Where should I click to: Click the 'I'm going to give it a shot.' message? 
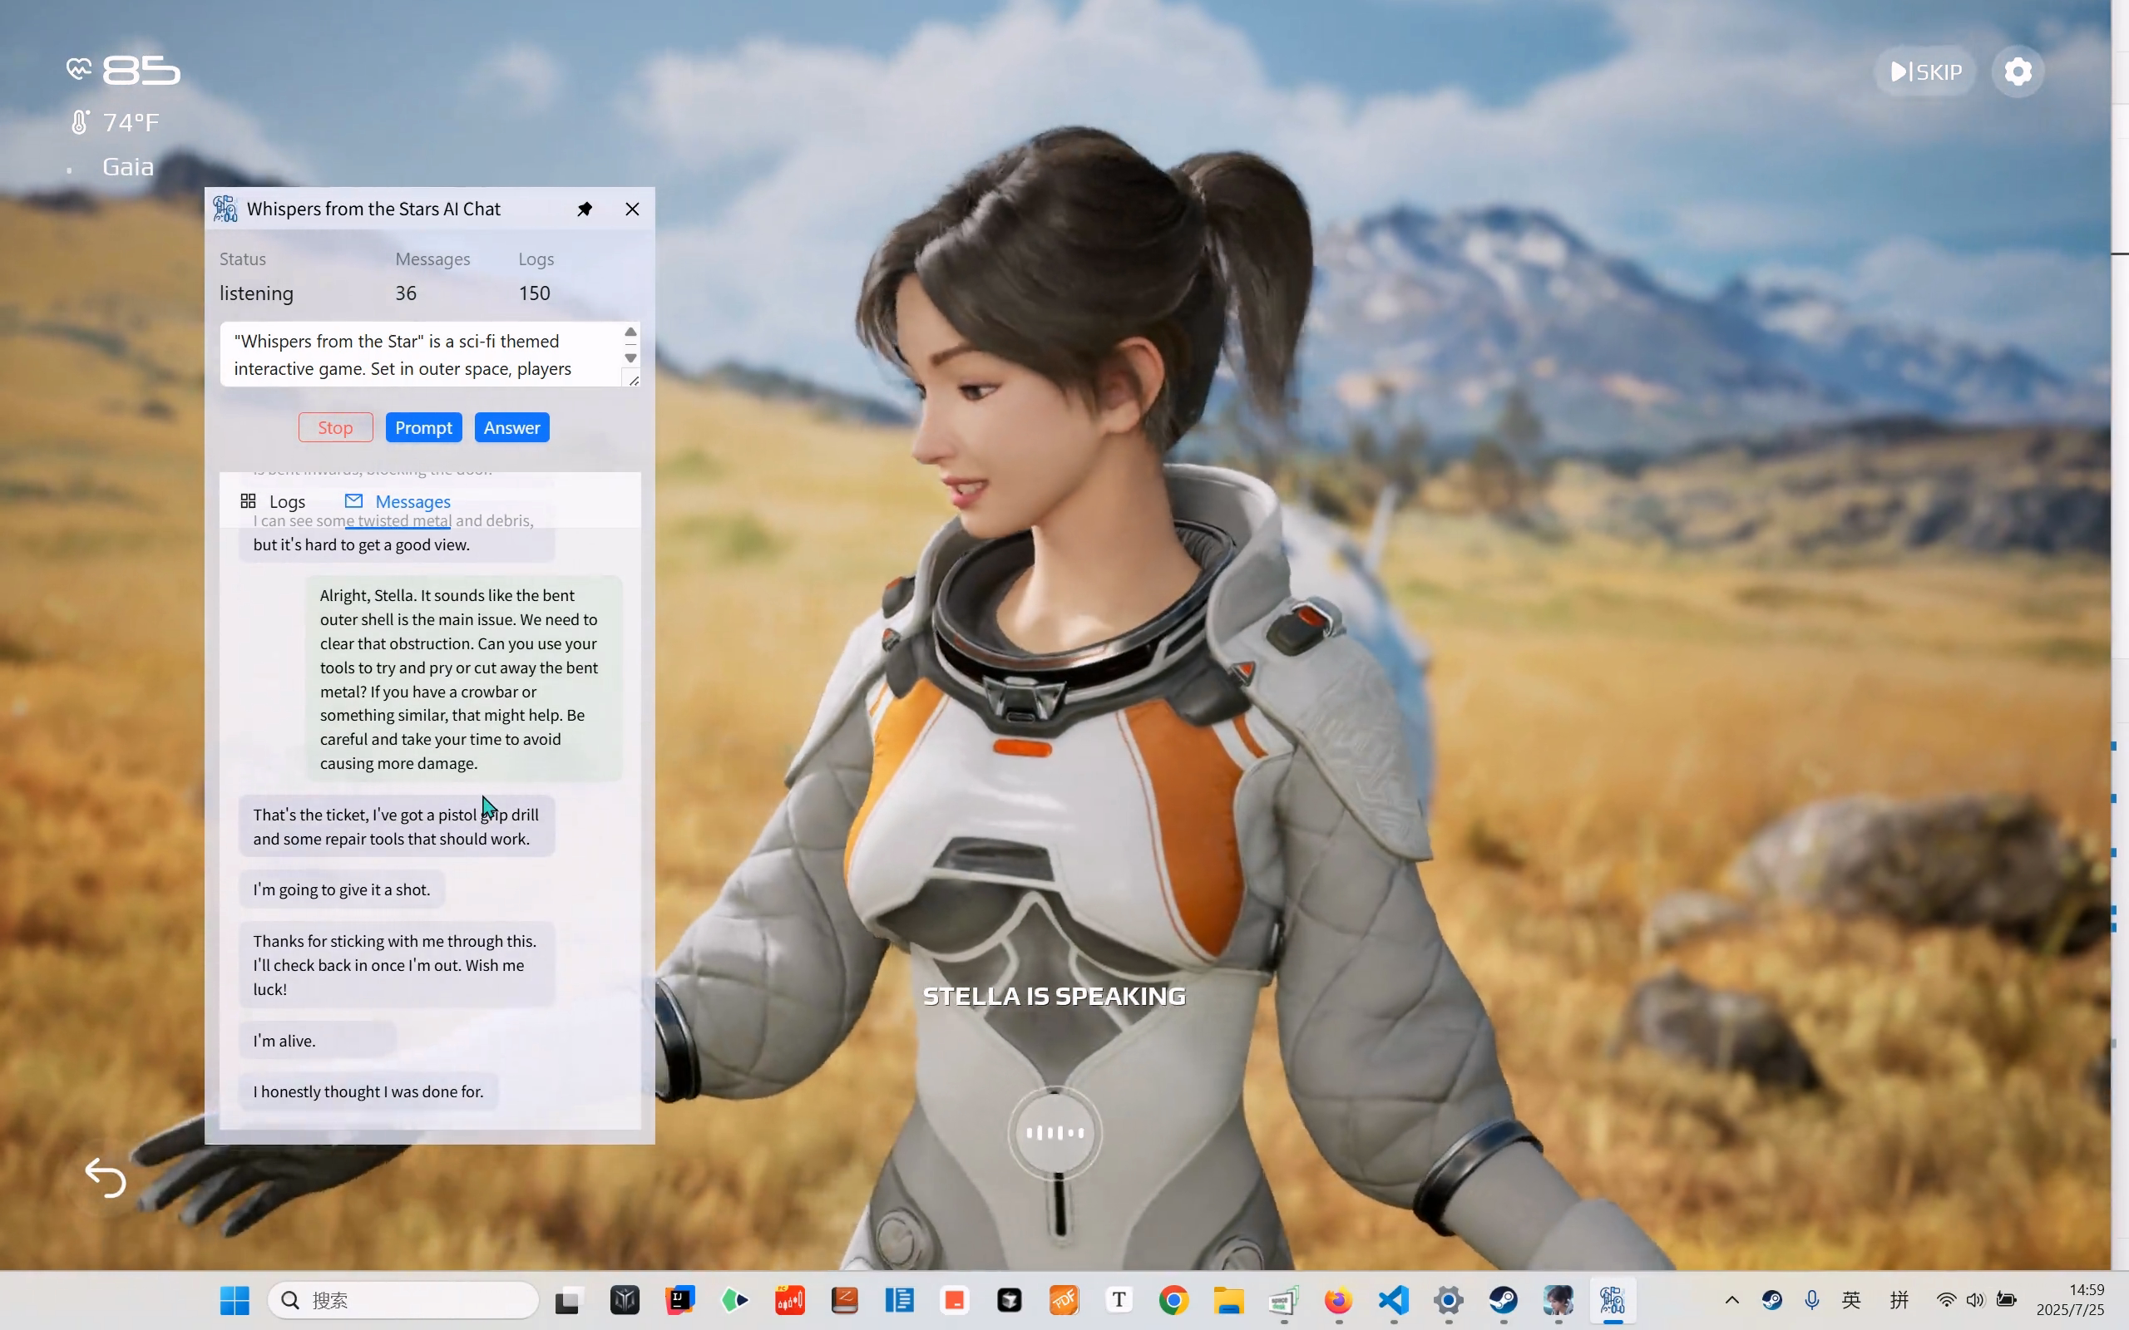[x=341, y=889]
